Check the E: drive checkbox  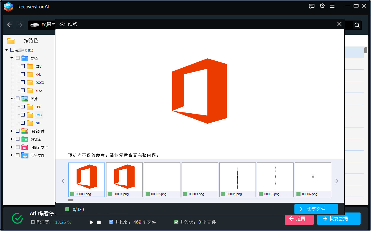(12, 50)
